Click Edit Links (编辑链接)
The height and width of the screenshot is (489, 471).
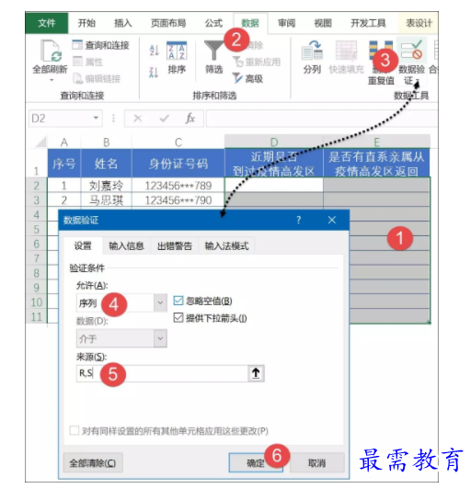tap(97, 79)
